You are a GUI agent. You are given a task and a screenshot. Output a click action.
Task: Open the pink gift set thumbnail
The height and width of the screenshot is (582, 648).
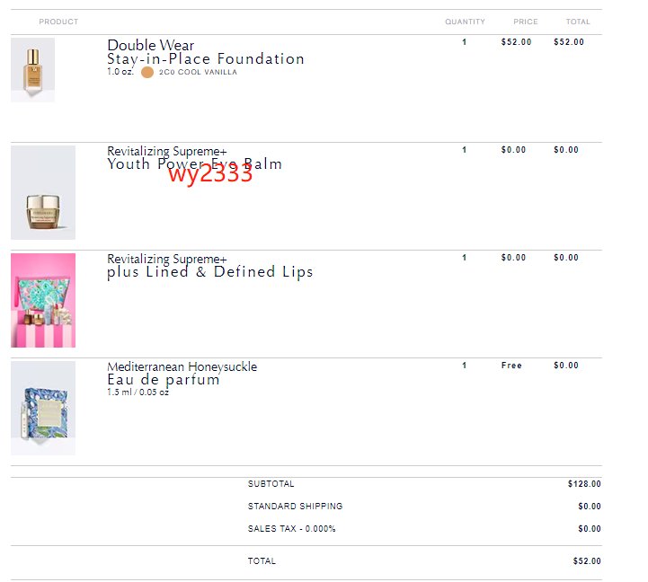click(x=43, y=300)
